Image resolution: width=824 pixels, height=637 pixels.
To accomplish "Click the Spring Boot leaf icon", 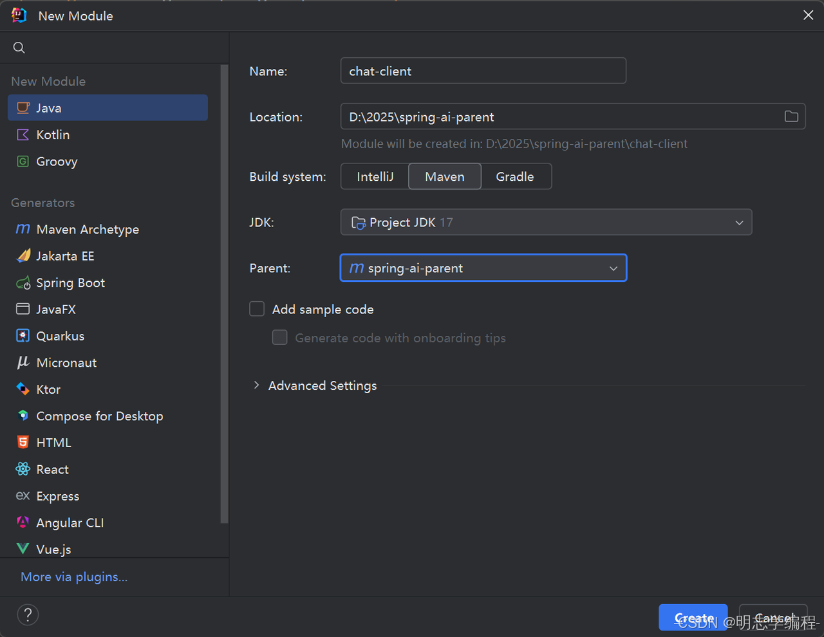I will point(23,282).
